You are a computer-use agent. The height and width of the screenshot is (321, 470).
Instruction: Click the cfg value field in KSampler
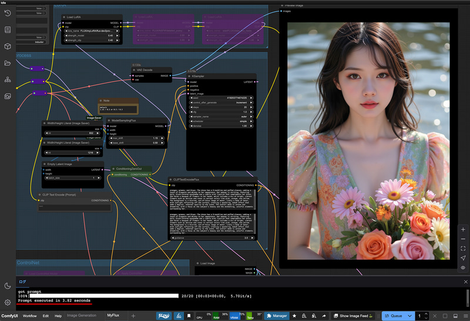point(221,112)
